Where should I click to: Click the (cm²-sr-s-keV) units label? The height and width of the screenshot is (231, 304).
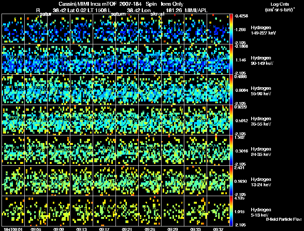point(280,9)
